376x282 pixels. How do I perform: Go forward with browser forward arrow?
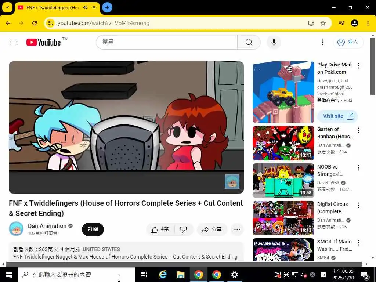(x=21, y=23)
